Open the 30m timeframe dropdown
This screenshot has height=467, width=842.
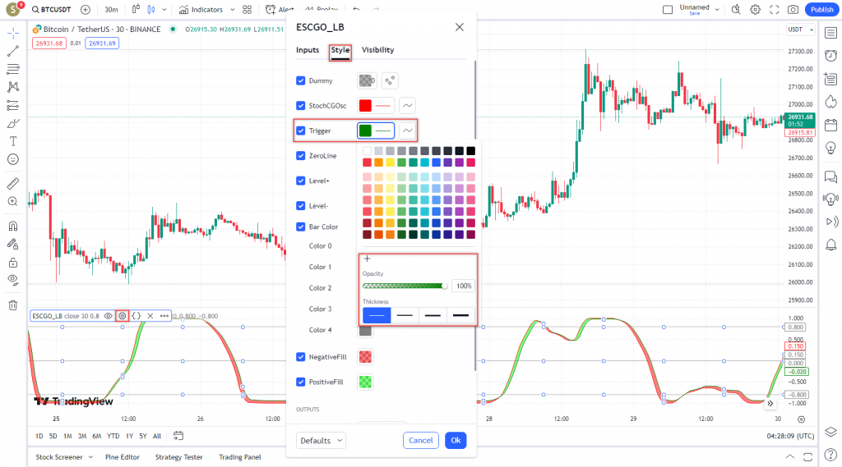click(x=111, y=10)
